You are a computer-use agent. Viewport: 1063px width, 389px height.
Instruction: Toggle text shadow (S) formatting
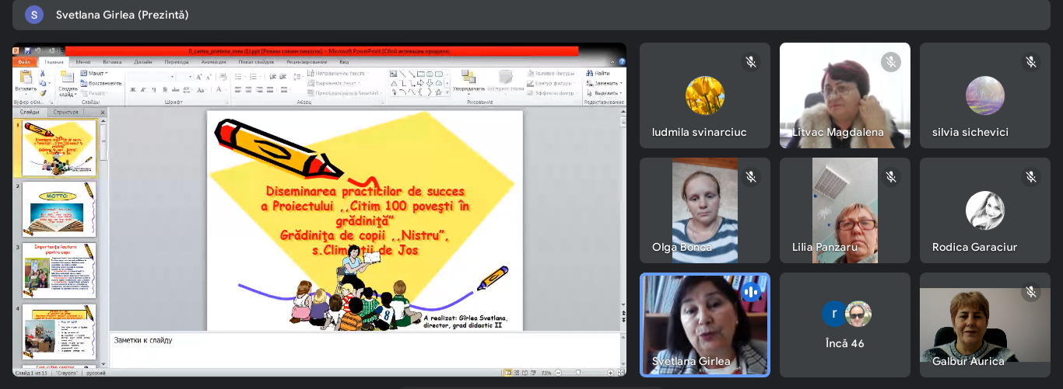point(164,90)
